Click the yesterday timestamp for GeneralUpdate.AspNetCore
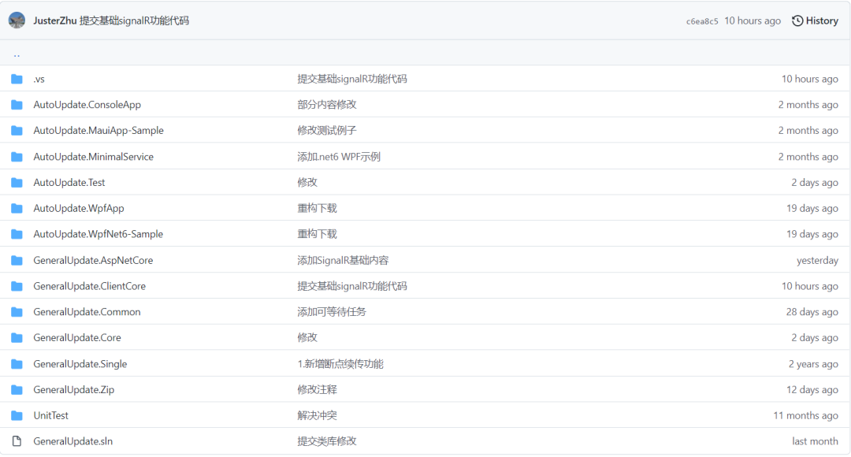851x457 pixels. [x=818, y=260]
